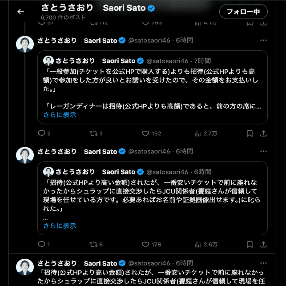This screenshot has width=286, height=286.
Task: Expand first quoted post with さらに表示
Action: [60, 115]
